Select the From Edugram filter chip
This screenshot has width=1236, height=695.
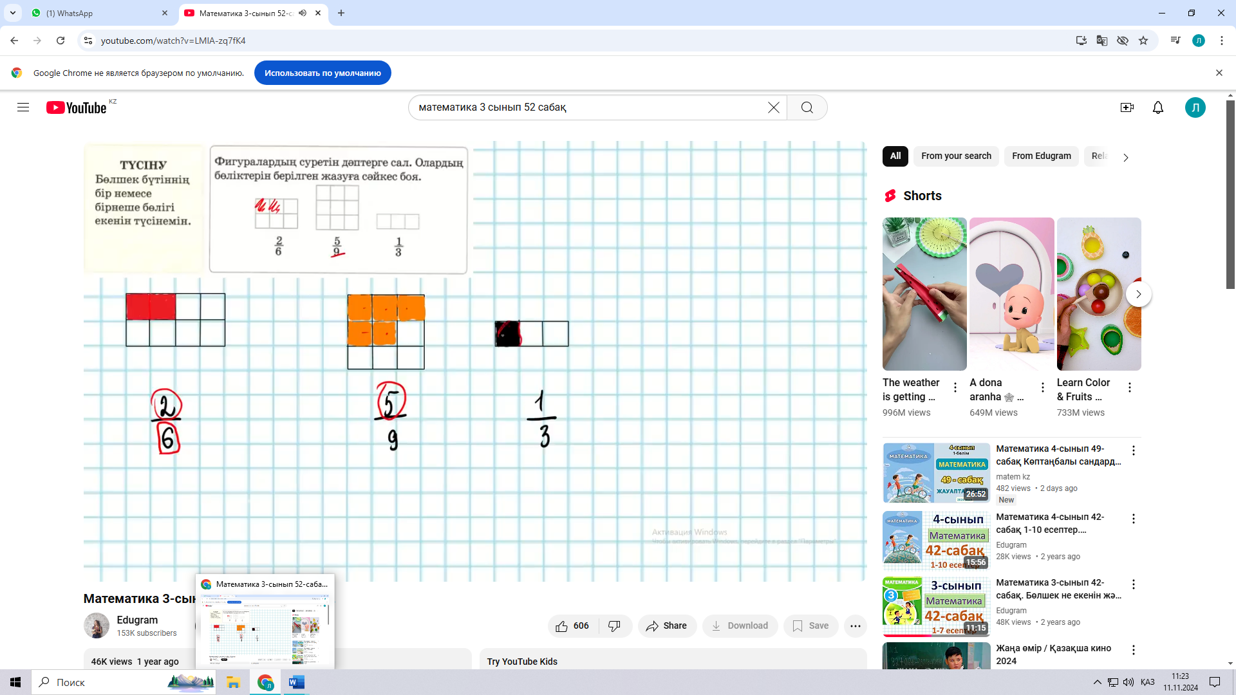1041,156
